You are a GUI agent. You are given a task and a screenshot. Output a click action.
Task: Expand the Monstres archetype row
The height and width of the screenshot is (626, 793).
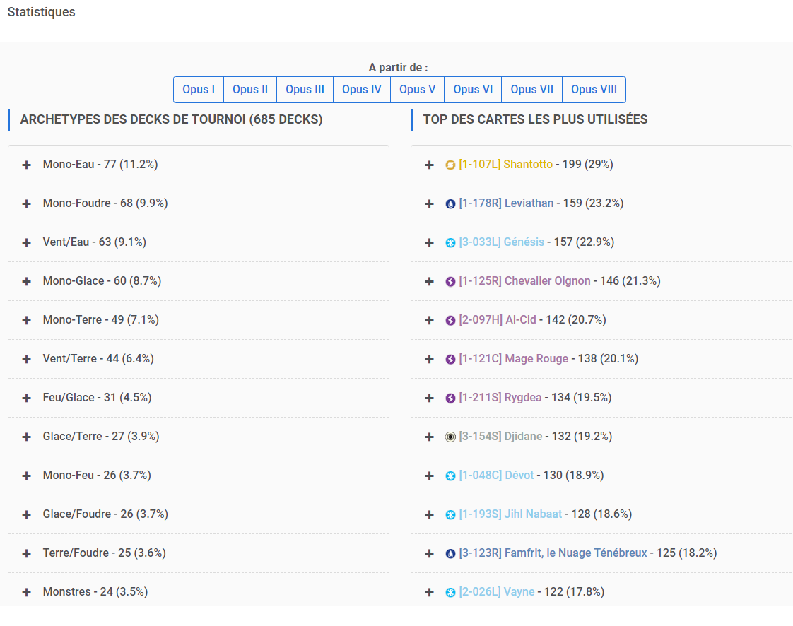point(26,593)
